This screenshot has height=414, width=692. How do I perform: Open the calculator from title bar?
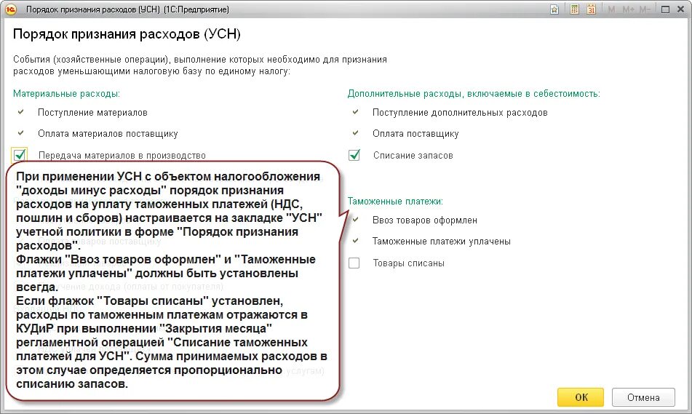[574, 9]
